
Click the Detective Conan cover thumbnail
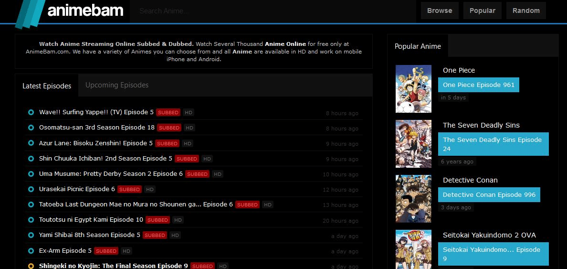click(x=413, y=199)
